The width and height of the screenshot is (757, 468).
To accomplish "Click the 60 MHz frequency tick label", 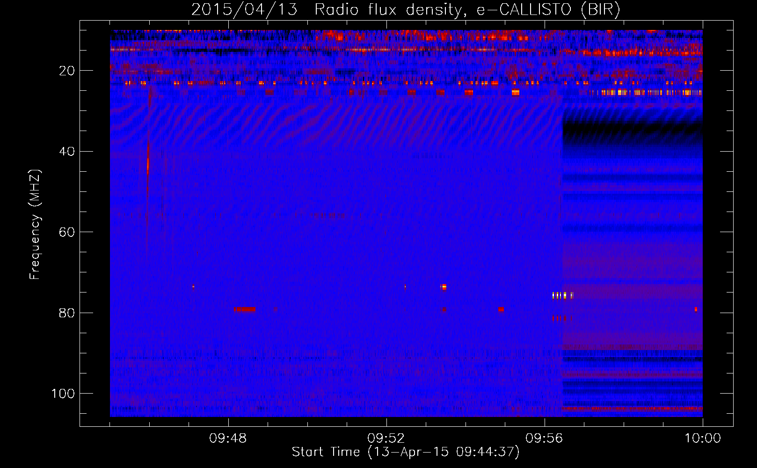I will 67,233.
